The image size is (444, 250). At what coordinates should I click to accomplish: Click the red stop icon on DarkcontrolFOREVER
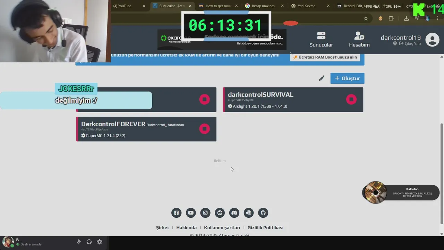(x=204, y=129)
